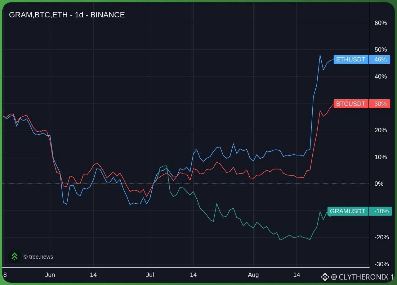397x285 pixels.
Task: Click the 60% price axis label
Action: pos(380,23)
